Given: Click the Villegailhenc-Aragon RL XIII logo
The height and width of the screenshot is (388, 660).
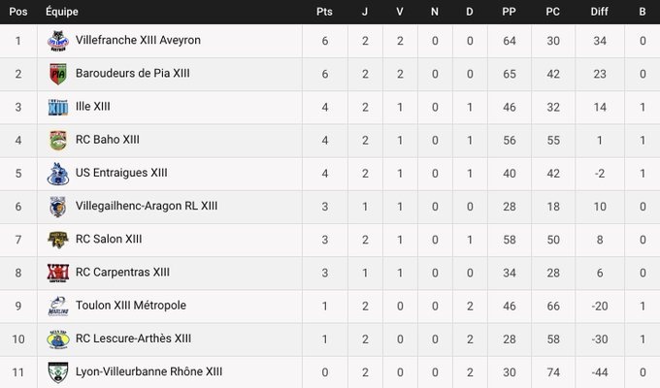Looking at the screenshot, I should click(x=57, y=206).
